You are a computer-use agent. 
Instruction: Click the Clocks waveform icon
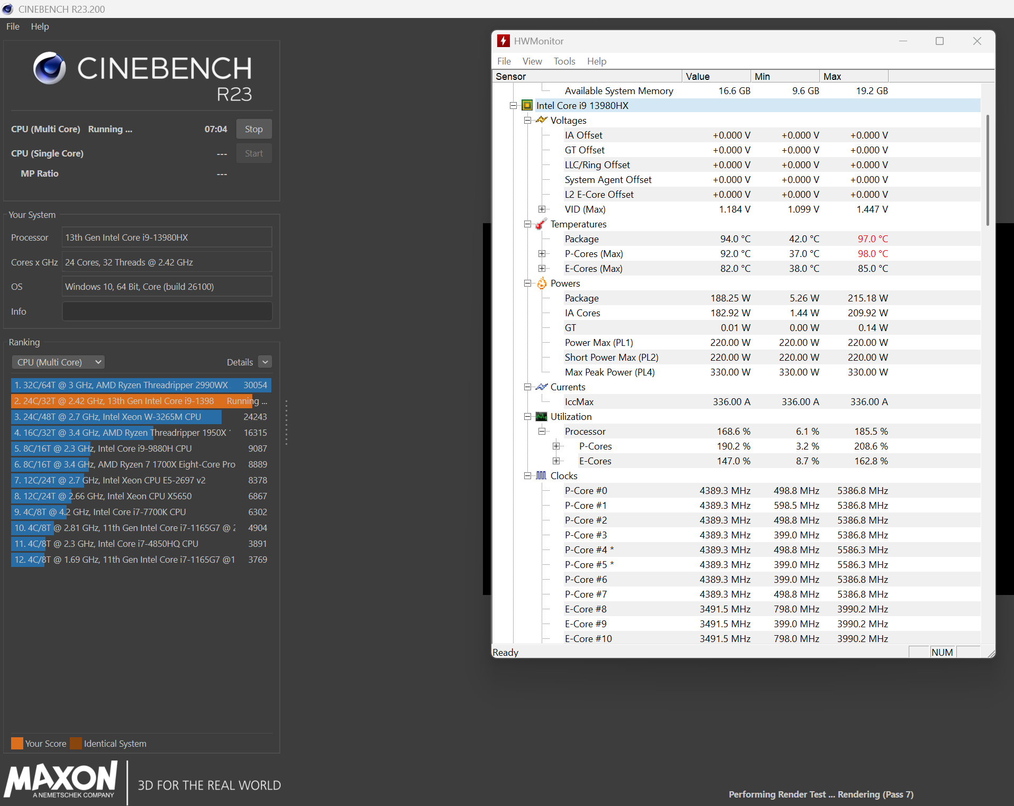point(542,475)
